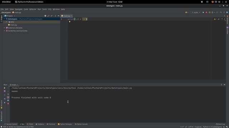Go to previous highlighted error arrow

coord(222,19)
